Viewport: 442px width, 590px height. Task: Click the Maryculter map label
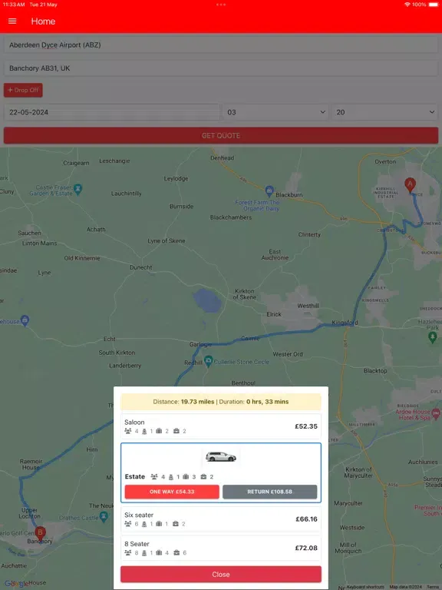tap(348, 503)
